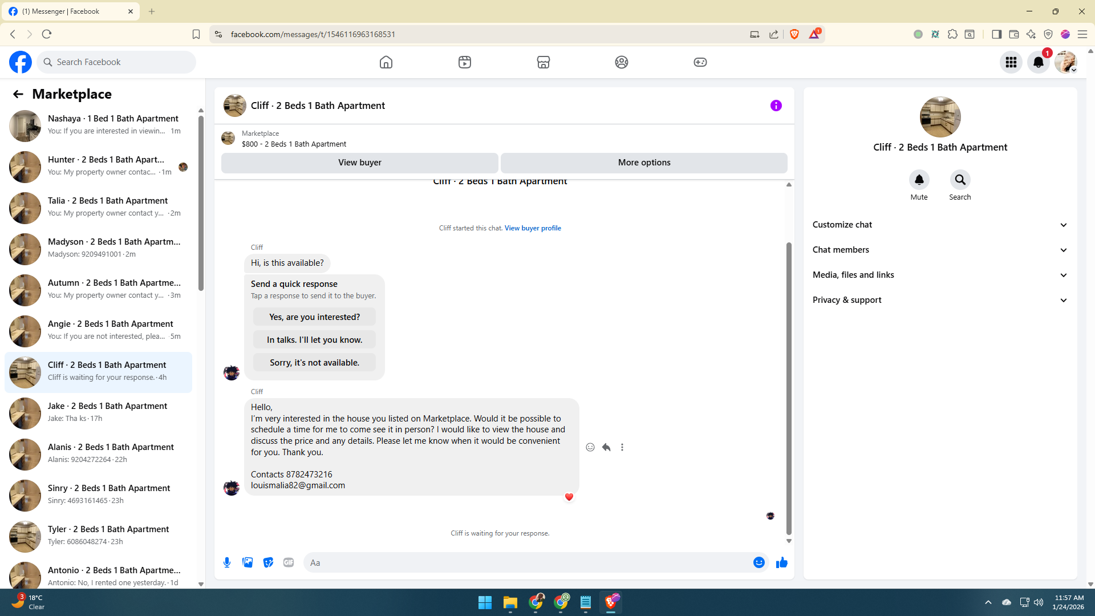
Task: Toggle the Brave Shields icon
Action: click(794, 34)
